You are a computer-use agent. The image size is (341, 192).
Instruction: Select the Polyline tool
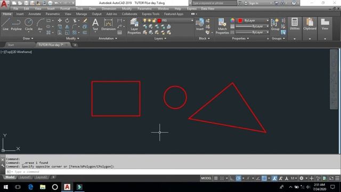point(16,24)
